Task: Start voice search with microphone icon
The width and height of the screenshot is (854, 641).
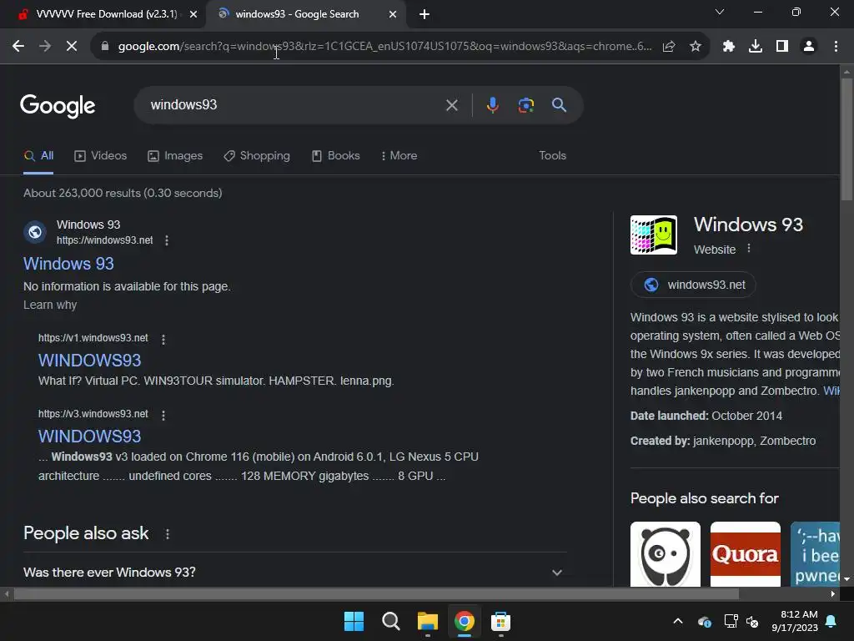Action: (492, 105)
